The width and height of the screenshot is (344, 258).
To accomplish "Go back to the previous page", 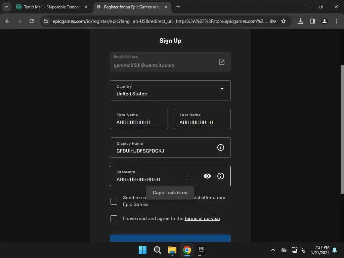I will (7, 21).
